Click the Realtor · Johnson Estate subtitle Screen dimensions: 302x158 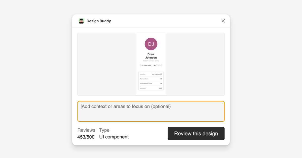coord(151,61)
